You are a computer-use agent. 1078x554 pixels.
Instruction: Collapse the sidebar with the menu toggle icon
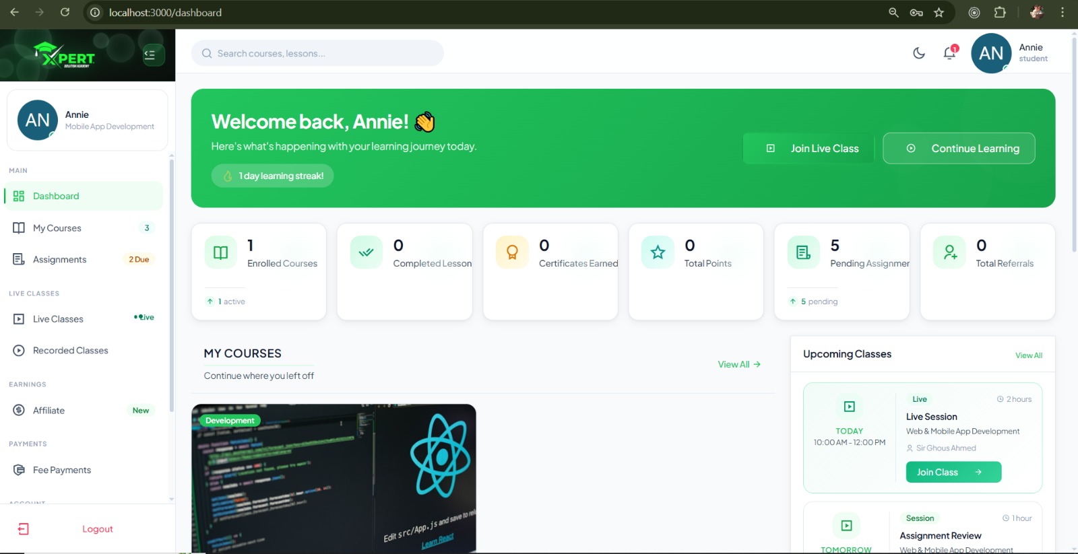click(x=153, y=55)
